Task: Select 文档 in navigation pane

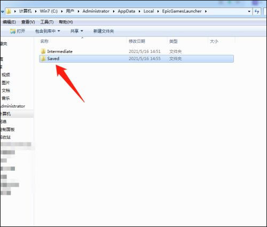Action: point(6,90)
